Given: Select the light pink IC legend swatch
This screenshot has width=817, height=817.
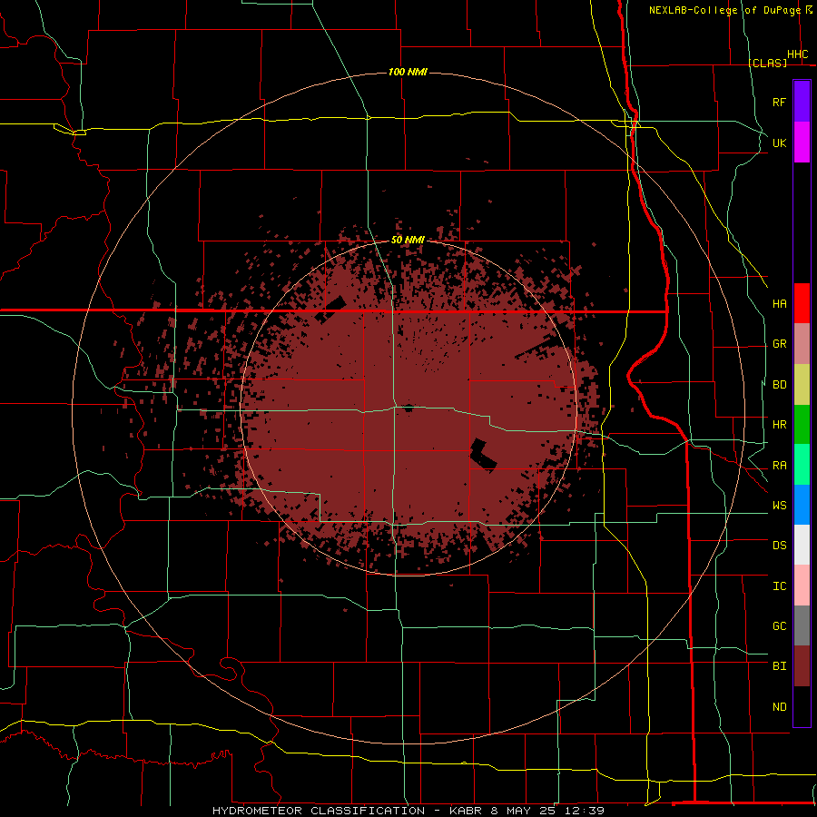Looking at the screenshot, I should (802, 586).
